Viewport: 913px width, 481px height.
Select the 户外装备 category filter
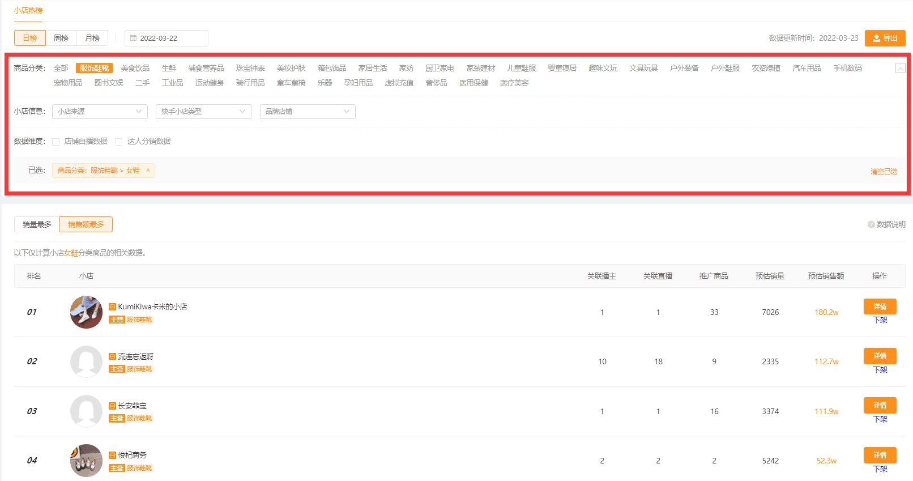(x=685, y=68)
